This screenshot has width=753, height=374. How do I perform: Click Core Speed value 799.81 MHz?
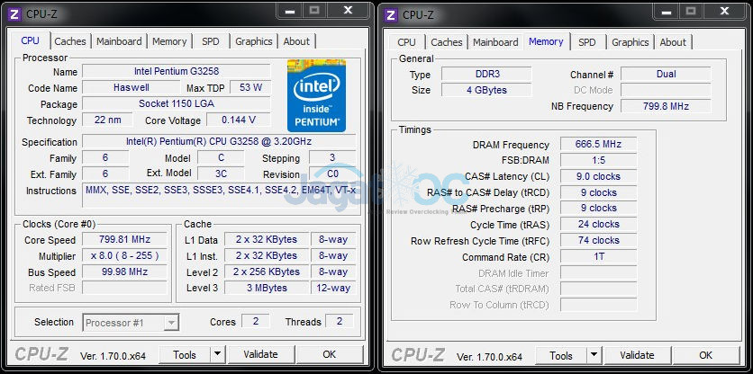tap(125, 239)
